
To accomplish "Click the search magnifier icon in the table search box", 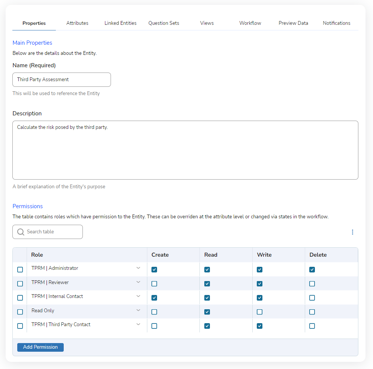I will coord(21,232).
